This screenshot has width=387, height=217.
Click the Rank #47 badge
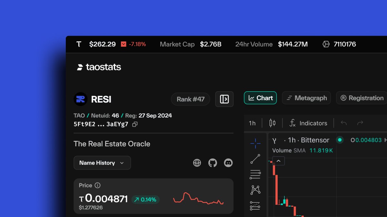click(190, 99)
